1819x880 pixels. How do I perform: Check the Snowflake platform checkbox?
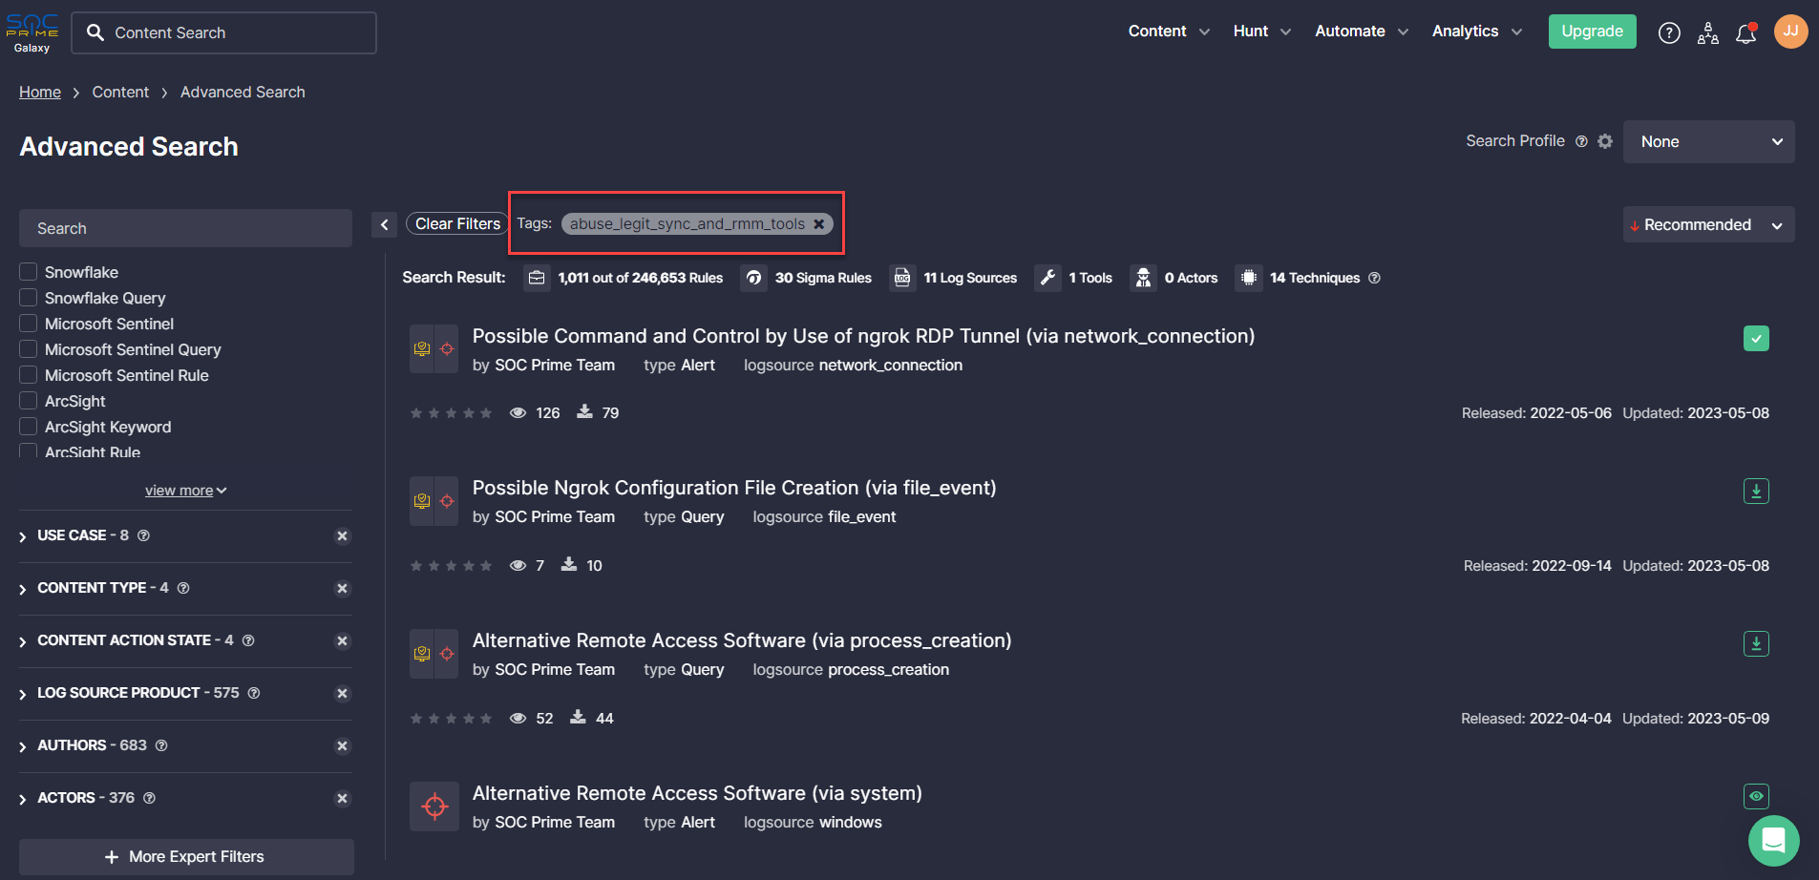point(29,272)
